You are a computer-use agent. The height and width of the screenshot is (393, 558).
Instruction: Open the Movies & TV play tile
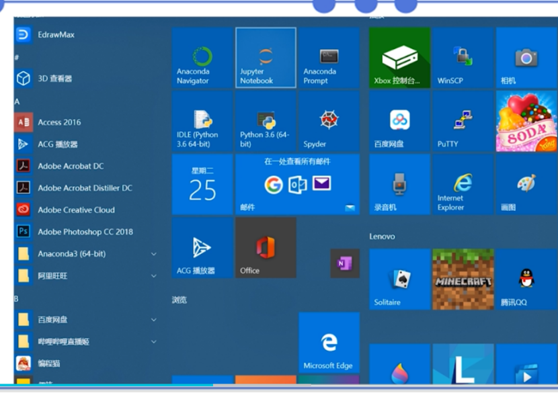[x=526, y=363]
